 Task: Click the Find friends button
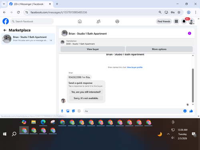click(164, 21)
